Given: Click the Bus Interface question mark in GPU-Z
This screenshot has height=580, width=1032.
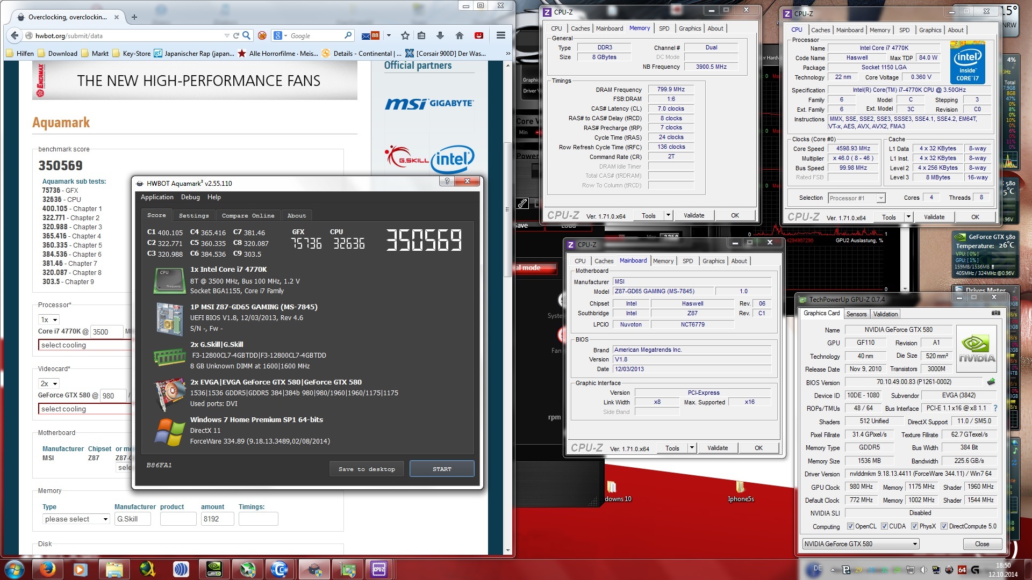Looking at the screenshot, I should pos(995,408).
